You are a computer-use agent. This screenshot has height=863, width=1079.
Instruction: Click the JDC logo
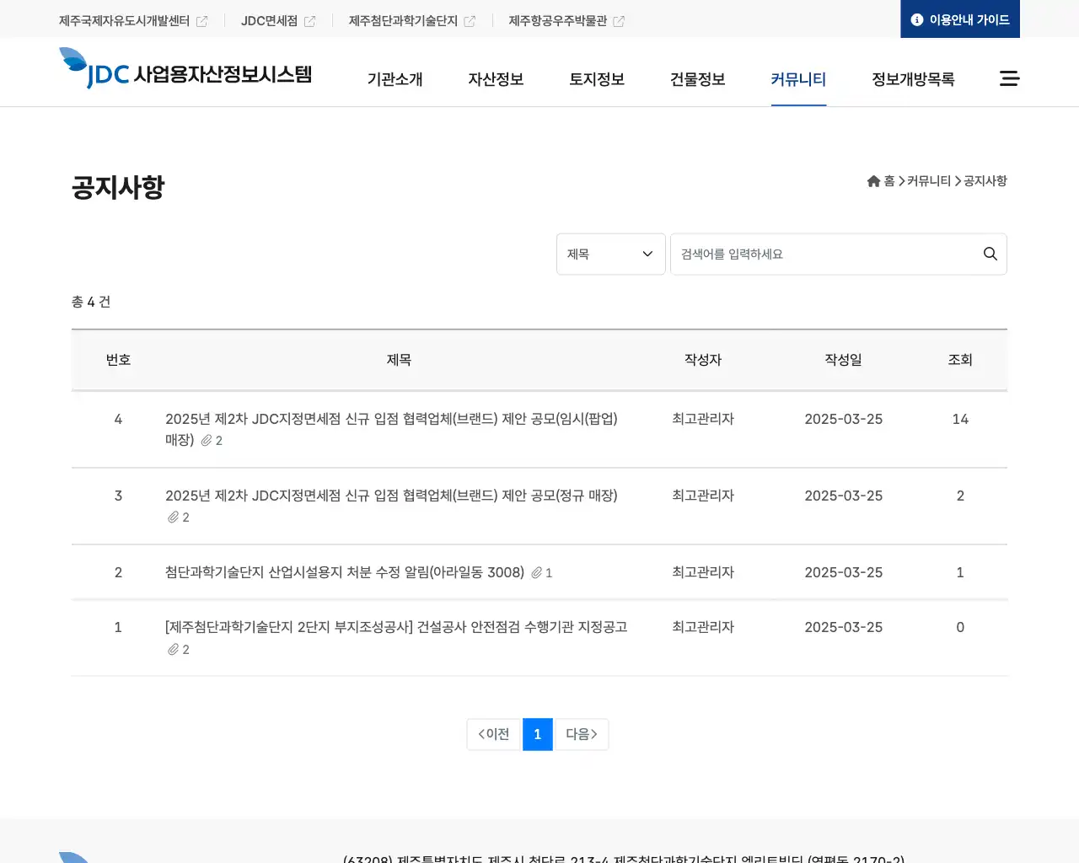pos(185,68)
